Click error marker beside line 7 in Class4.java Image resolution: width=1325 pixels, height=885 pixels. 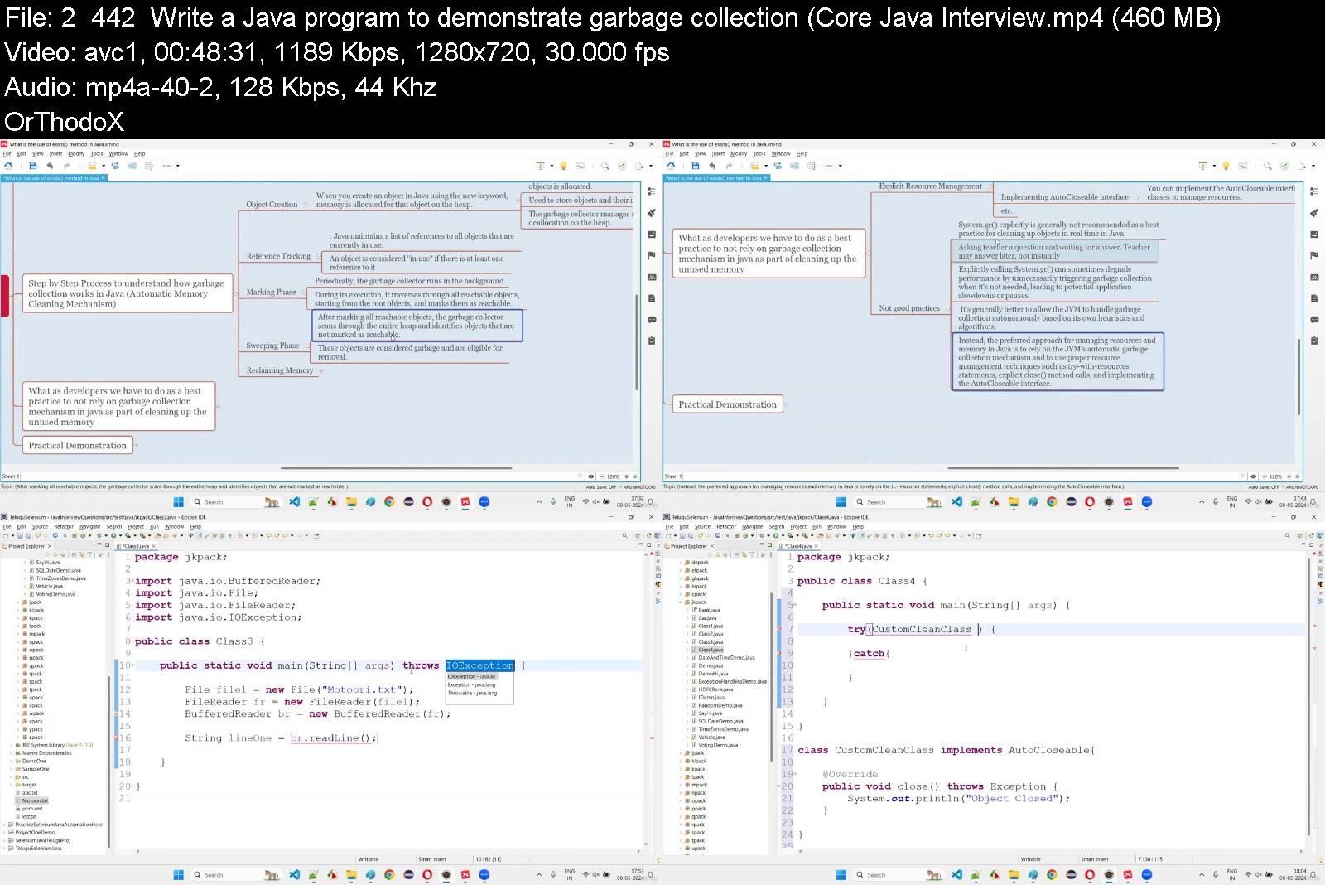coord(781,629)
